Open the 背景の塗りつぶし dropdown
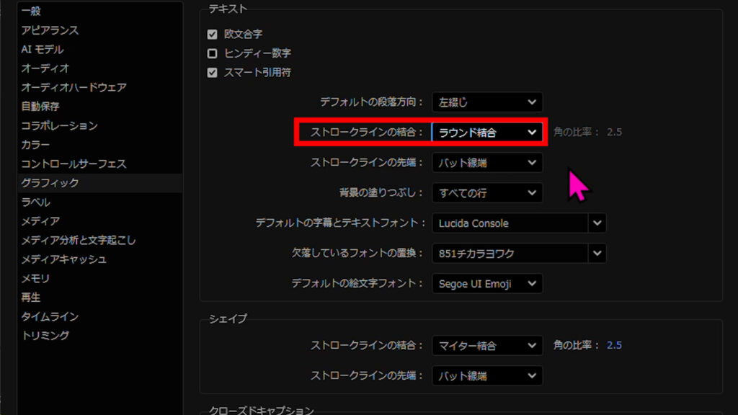The image size is (738, 415). click(487, 193)
